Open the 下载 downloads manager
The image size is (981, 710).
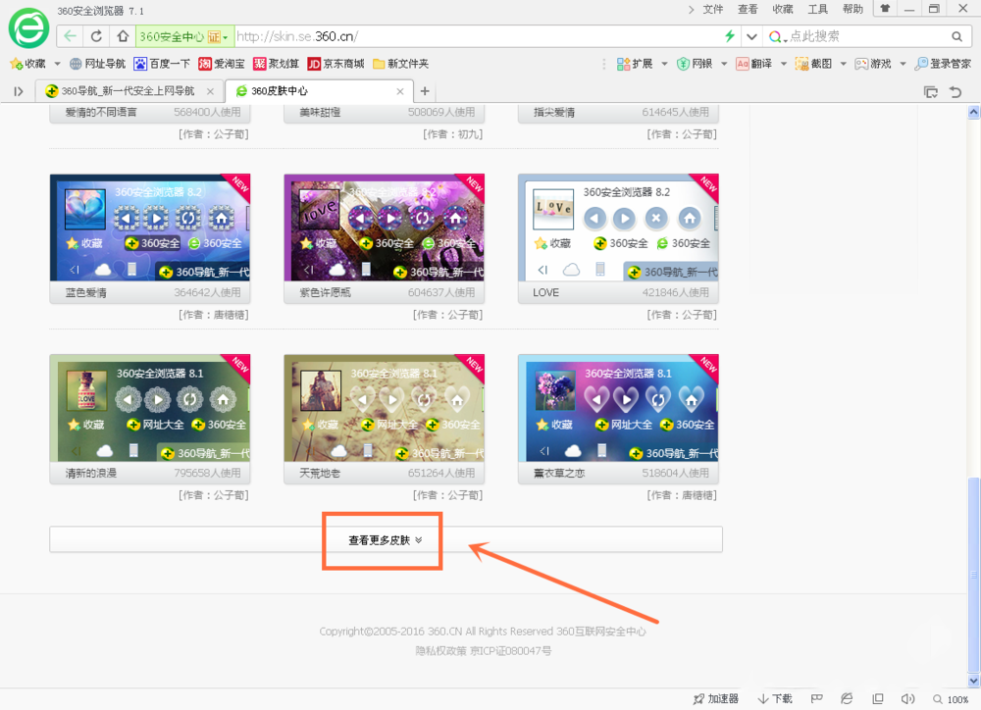coord(775,699)
